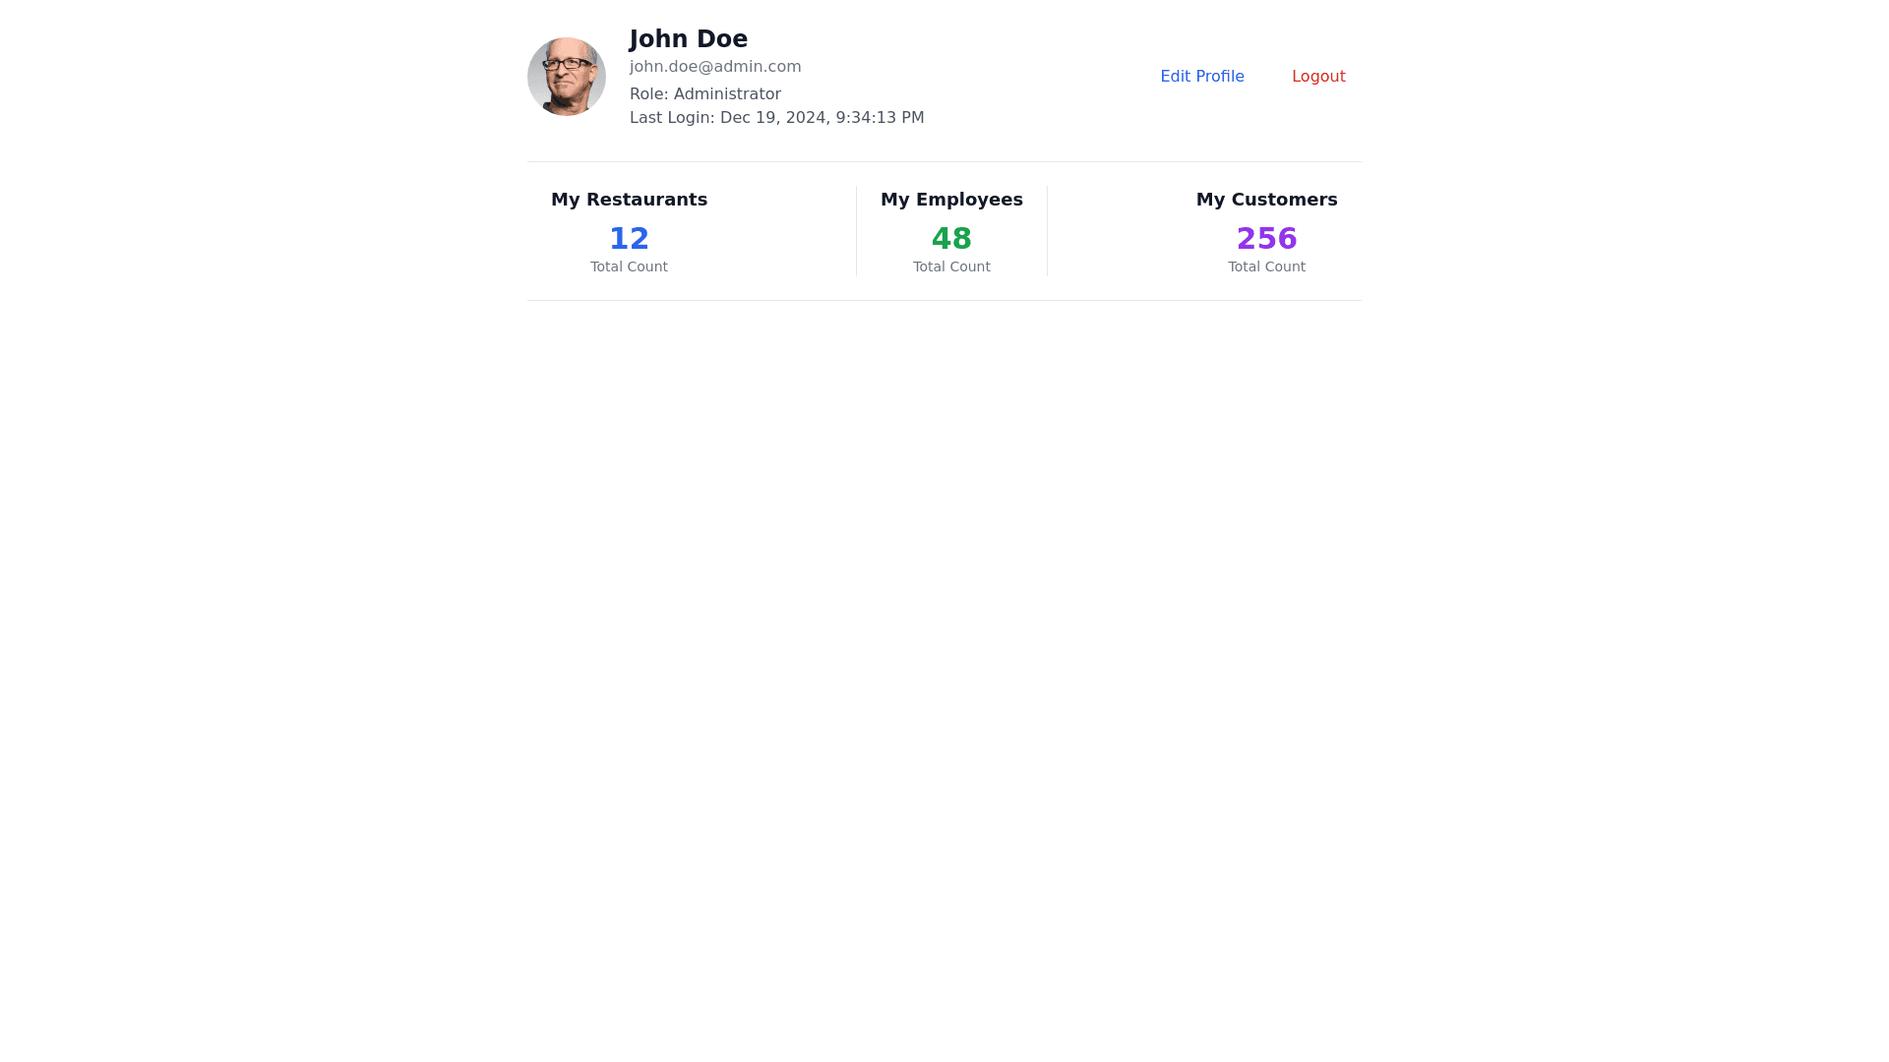Click the purple customers count 256
1889x1062 pixels.
(x=1266, y=239)
